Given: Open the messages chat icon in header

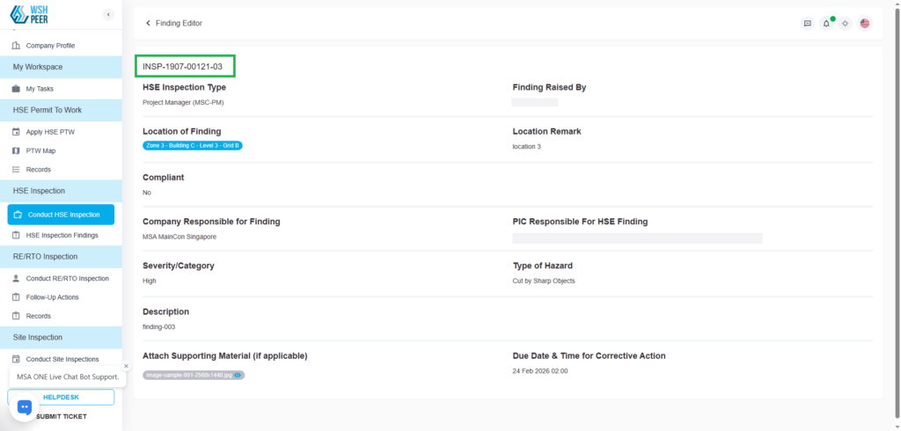Looking at the screenshot, I should click(x=807, y=23).
